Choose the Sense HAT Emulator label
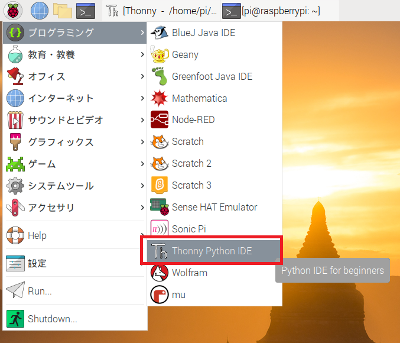 click(x=214, y=207)
